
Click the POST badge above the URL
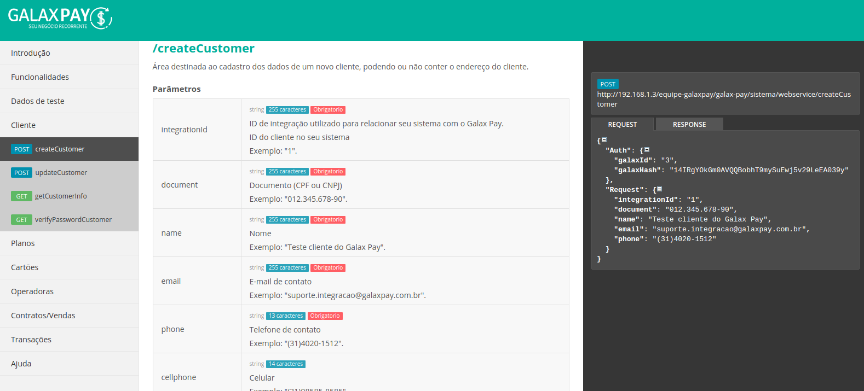[x=608, y=84]
